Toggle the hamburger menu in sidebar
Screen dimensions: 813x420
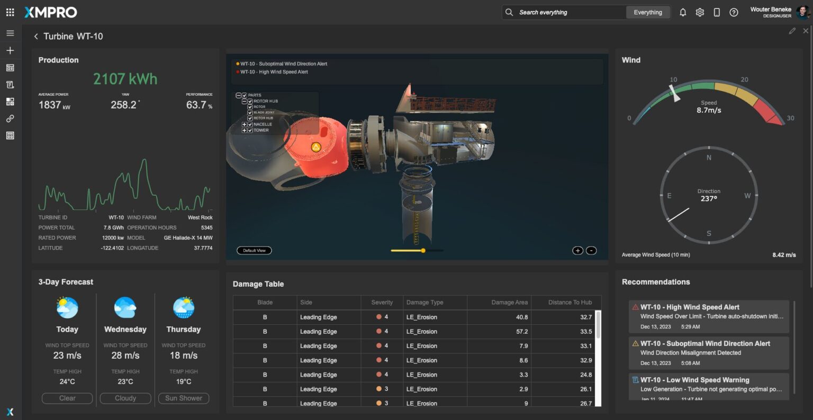point(10,33)
